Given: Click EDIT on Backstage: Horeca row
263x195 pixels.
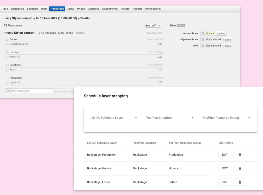Looking at the screenshot, I should 225,168.
